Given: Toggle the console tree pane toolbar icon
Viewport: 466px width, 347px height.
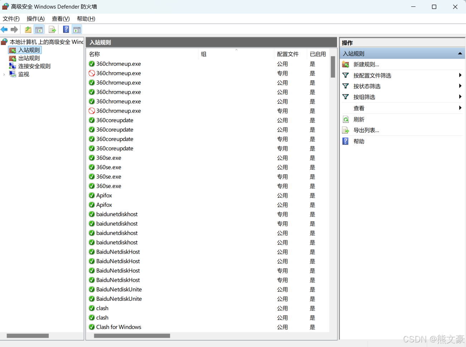Looking at the screenshot, I should coord(39,30).
